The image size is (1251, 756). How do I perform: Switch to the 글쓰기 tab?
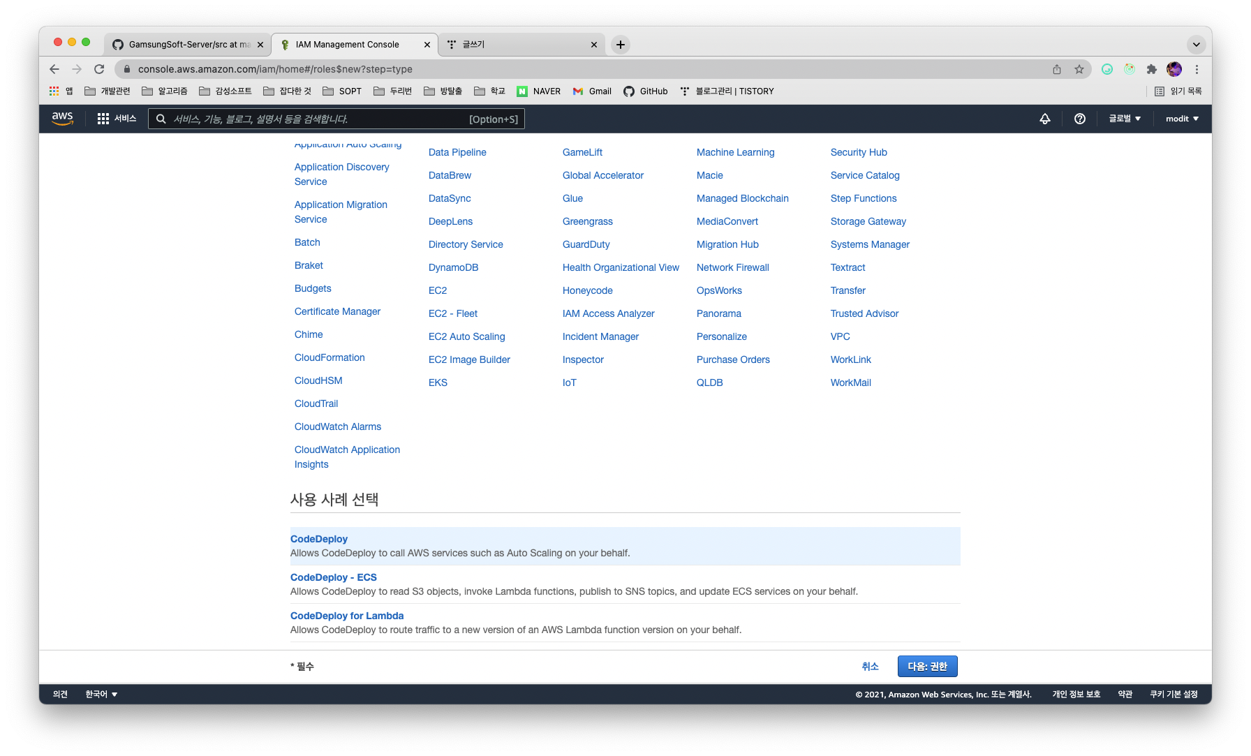(x=522, y=45)
